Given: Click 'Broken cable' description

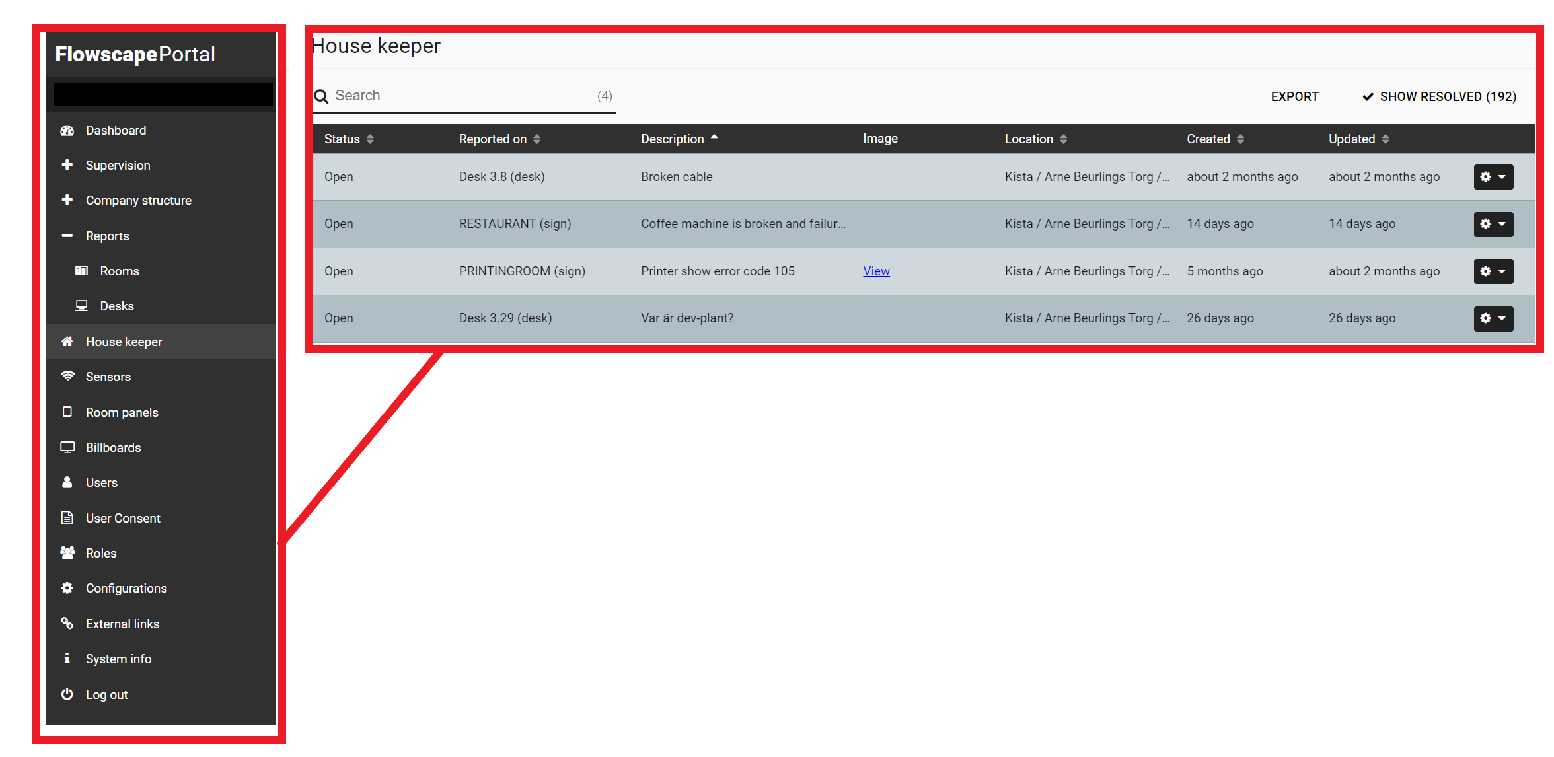Looking at the screenshot, I should [x=677, y=177].
